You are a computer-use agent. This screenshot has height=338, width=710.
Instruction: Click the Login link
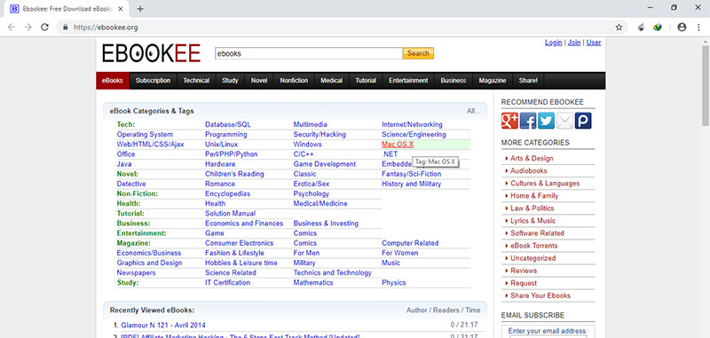(553, 43)
